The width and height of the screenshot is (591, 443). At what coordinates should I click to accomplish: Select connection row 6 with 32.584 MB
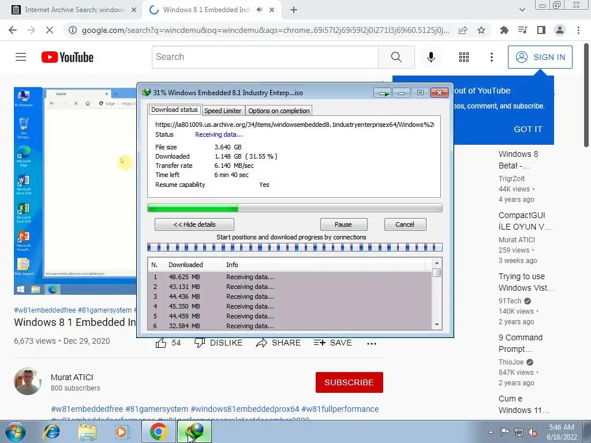tap(290, 326)
